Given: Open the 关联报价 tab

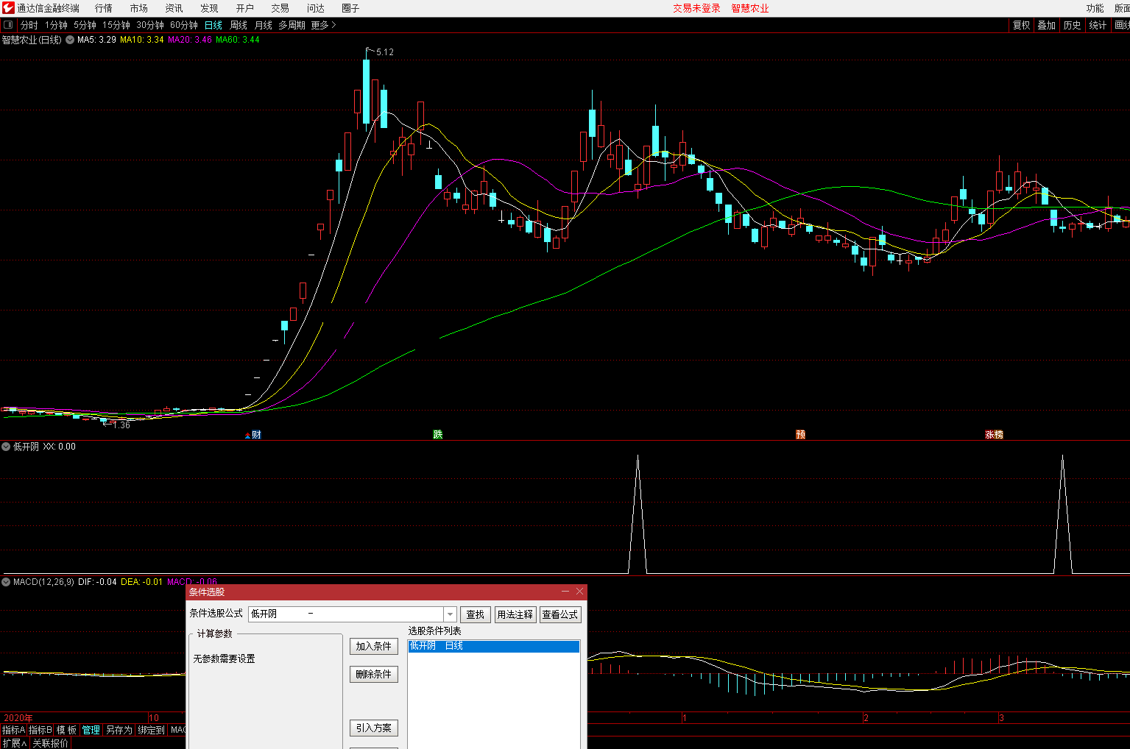Looking at the screenshot, I should click(x=50, y=743).
